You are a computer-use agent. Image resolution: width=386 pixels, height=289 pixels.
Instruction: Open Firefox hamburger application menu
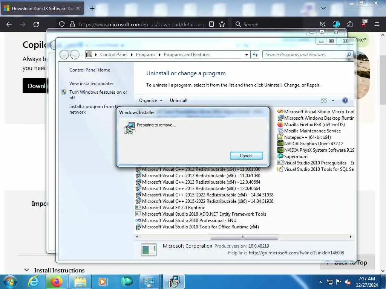coord(377,24)
